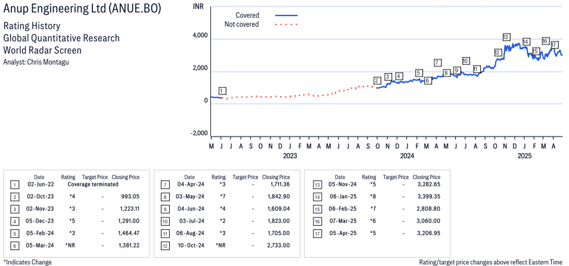Click rating *6 in the 07-Mar-25 row
The image size is (569, 266).
tap(373, 221)
